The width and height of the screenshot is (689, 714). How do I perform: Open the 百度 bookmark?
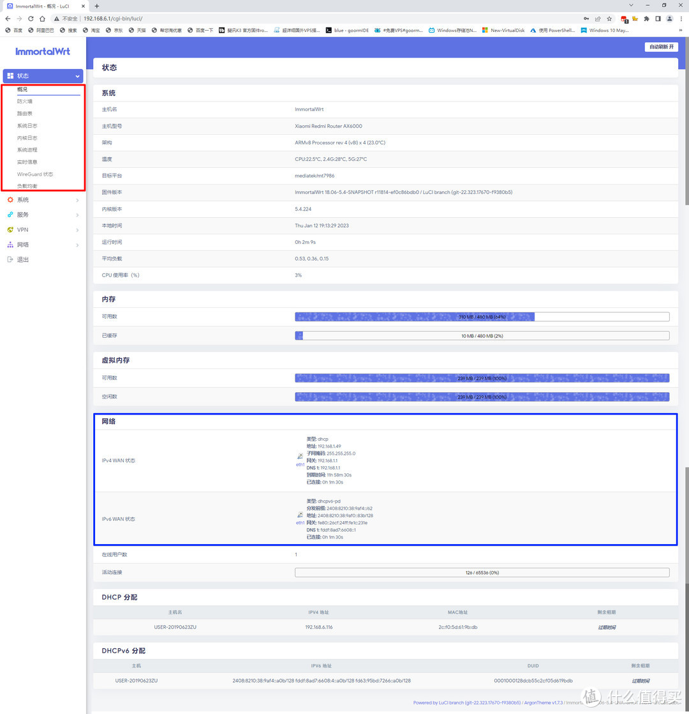13,31
